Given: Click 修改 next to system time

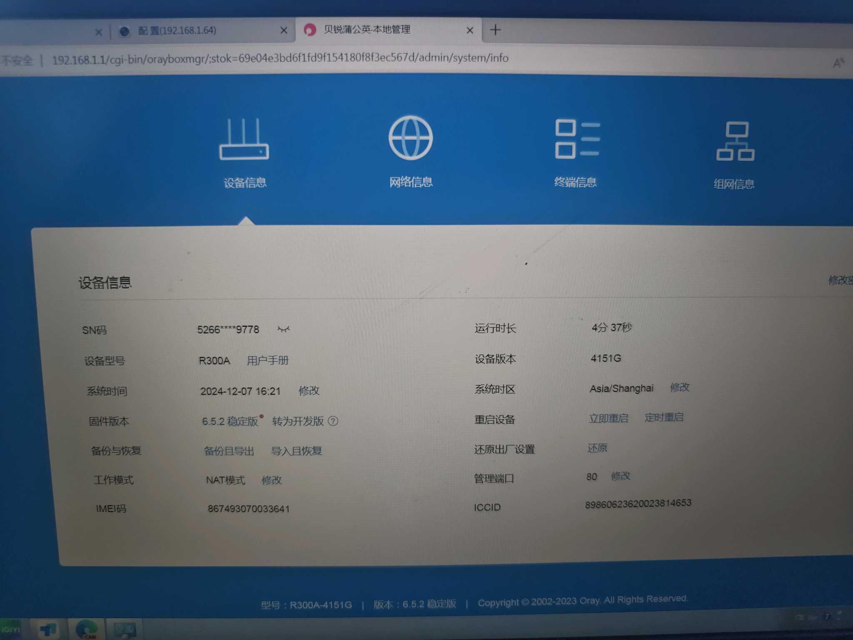Looking at the screenshot, I should point(309,390).
